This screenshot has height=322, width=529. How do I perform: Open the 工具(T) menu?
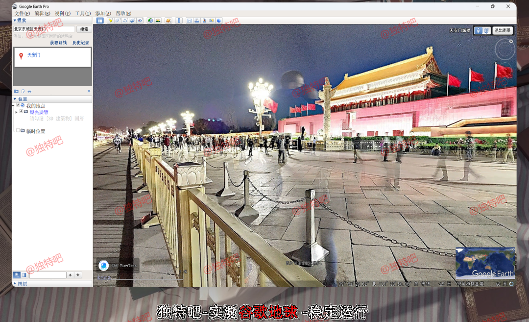(83, 14)
